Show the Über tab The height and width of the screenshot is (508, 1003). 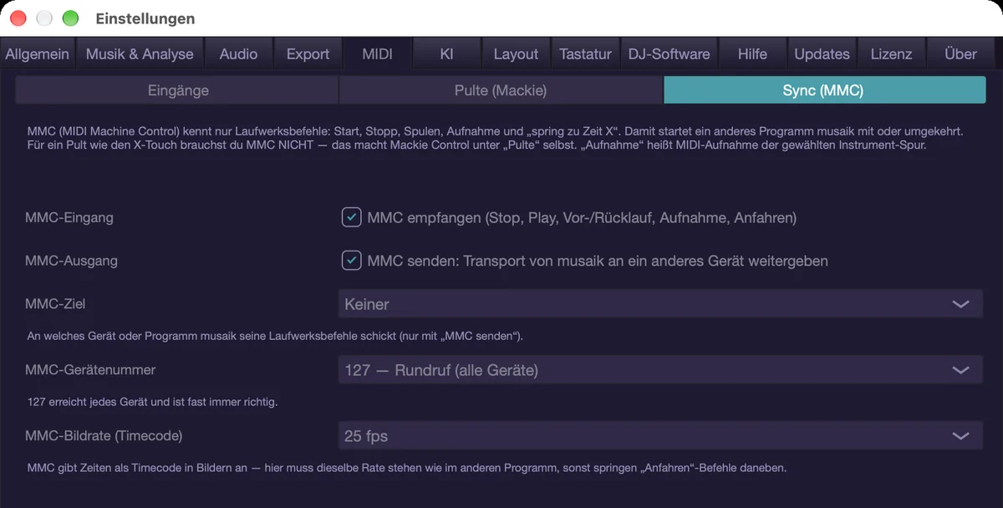960,53
